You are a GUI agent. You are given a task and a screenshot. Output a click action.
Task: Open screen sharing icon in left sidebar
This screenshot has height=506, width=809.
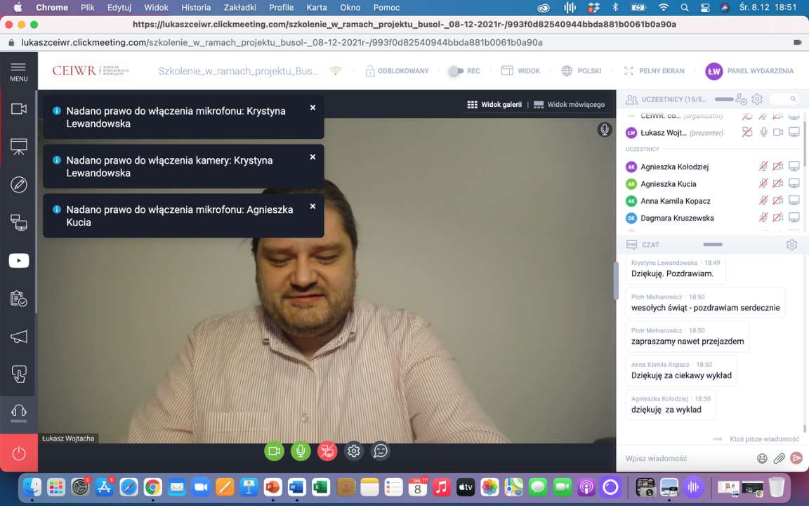pos(19,223)
